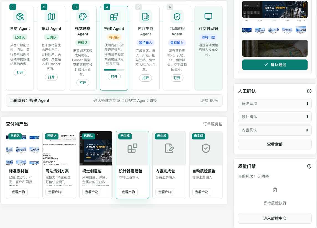Open the 视觉创意 Agent via 打开 button
Viewport: 317px width, 228px height.
tap(83, 83)
